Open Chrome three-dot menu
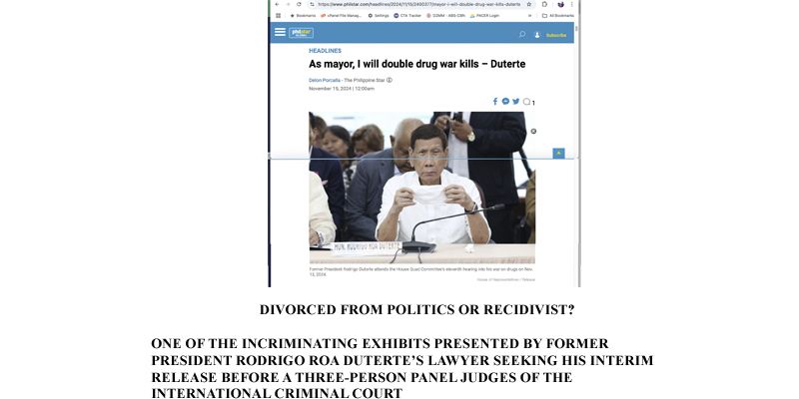 (571, 4)
